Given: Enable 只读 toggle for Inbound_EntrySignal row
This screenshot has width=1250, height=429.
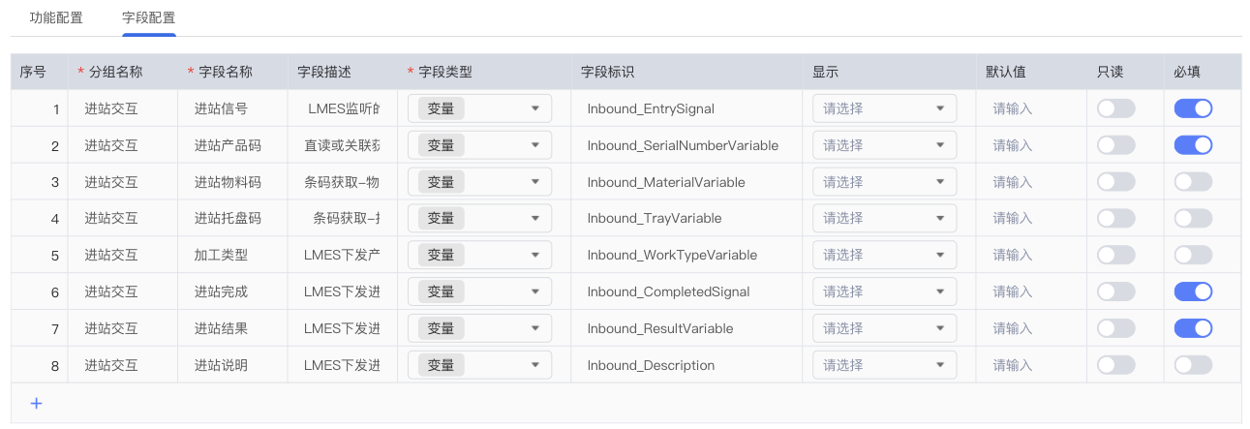Looking at the screenshot, I should tap(1115, 108).
